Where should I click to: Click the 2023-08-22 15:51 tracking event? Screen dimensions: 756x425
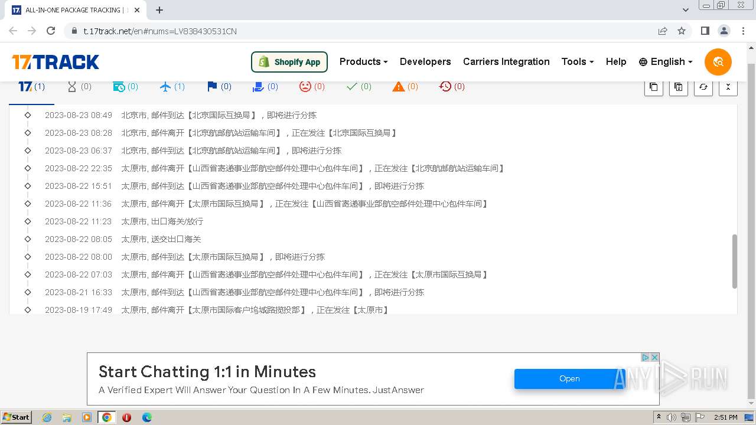click(234, 186)
